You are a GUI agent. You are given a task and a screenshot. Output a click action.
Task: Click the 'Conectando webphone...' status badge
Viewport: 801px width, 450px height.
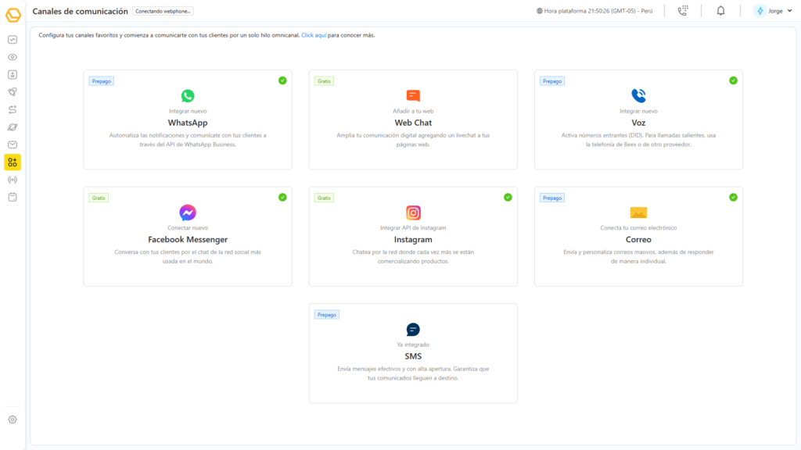coord(163,11)
